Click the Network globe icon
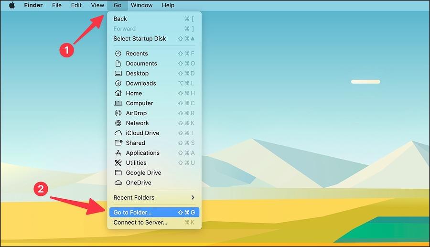Screen dimensions: 430x247 (x=118, y=123)
